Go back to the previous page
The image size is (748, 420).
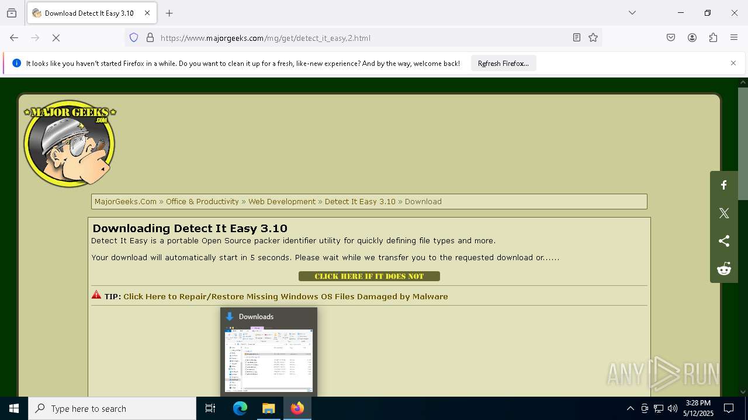click(x=14, y=38)
